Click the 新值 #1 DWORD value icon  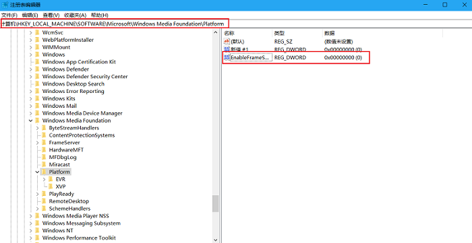tap(227, 49)
